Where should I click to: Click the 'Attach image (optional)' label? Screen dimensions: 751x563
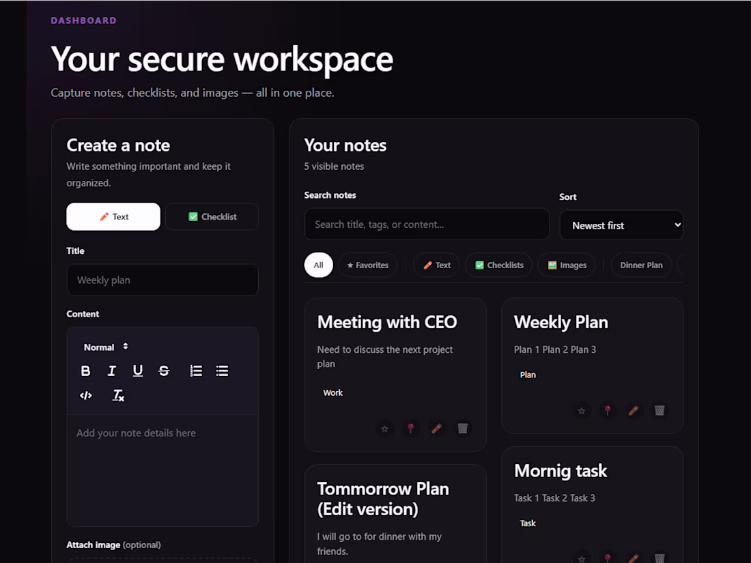[113, 545]
